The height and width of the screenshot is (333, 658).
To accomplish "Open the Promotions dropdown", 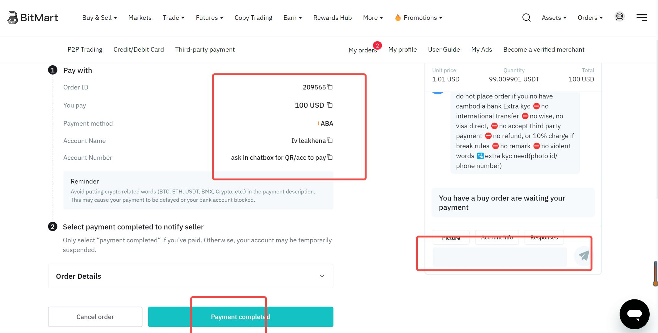I will 423,18.
